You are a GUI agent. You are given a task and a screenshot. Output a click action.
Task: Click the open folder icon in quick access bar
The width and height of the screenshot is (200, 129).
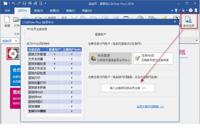tap(5, 3)
